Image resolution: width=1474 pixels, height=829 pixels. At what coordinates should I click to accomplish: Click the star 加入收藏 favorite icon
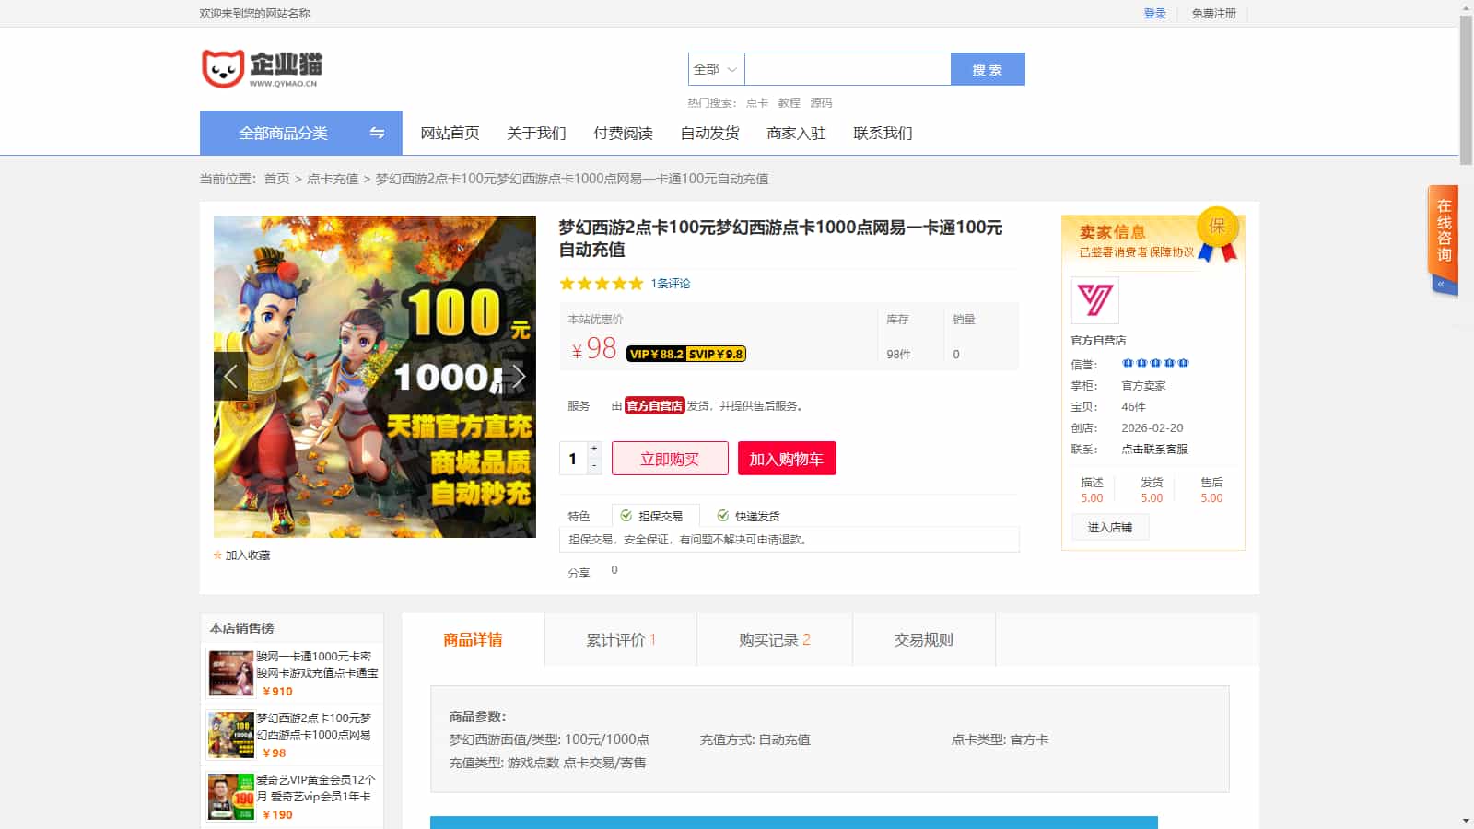(218, 555)
